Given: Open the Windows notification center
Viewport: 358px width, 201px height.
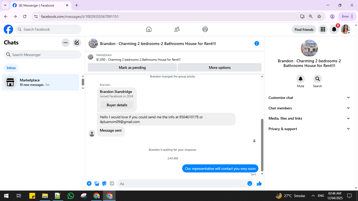Looking at the screenshot, I should (349, 196).
